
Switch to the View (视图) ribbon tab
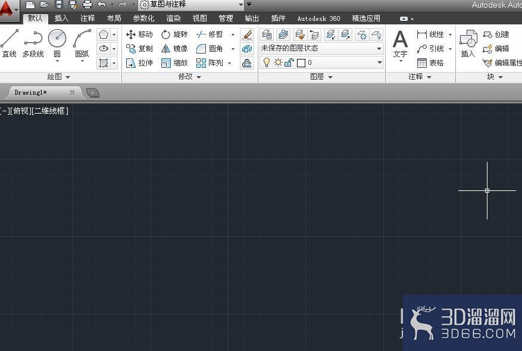[200, 18]
